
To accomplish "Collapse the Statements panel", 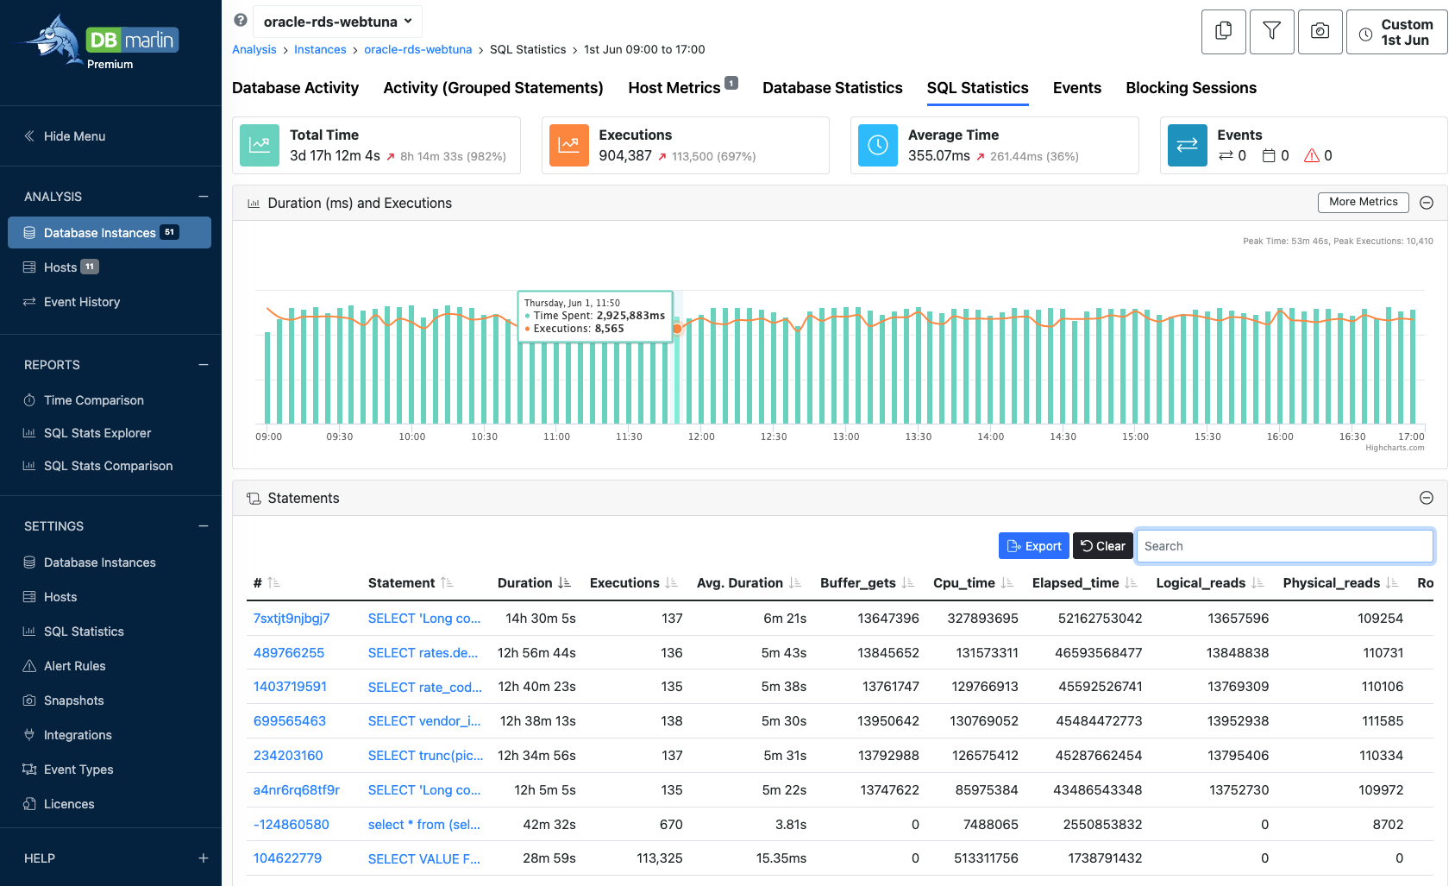I will pyautogui.click(x=1427, y=498).
